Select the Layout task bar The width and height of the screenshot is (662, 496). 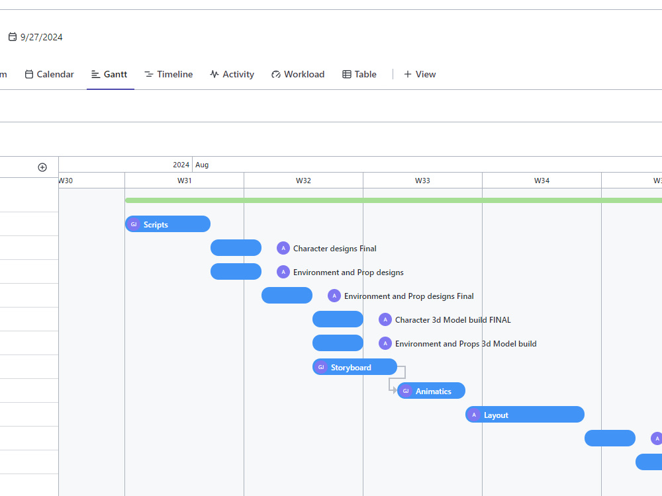pyautogui.click(x=525, y=415)
